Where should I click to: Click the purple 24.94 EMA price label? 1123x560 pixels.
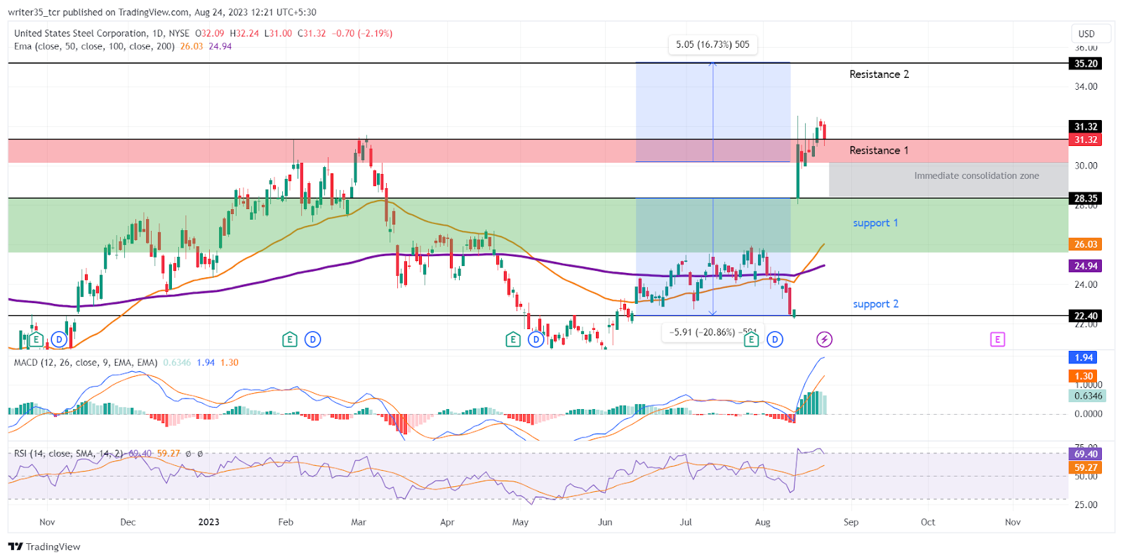point(1086,266)
